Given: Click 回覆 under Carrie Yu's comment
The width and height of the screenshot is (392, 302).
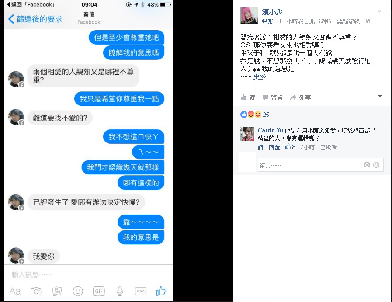Looking at the screenshot, I should [274, 147].
